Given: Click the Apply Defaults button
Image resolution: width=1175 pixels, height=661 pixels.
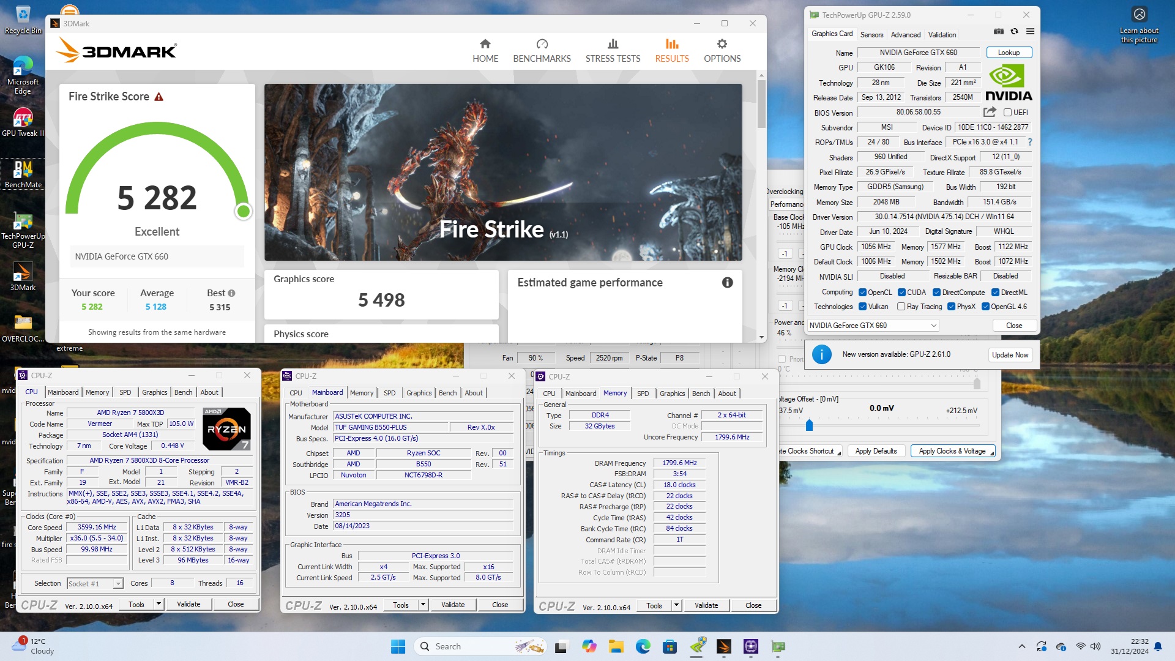Looking at the screenshot, I should [x=876, y=451].
